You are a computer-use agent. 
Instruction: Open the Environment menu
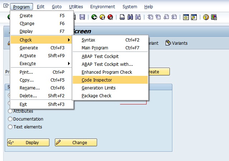(x=102, y=7)
